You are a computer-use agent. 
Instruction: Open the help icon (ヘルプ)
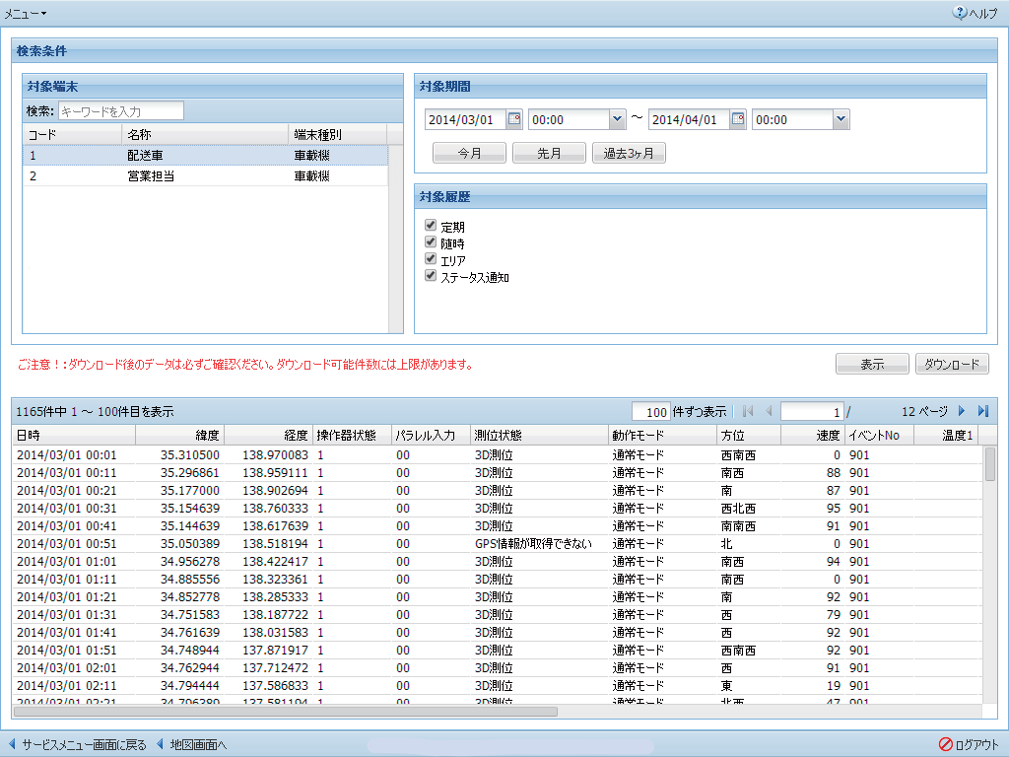pos(960,13)
